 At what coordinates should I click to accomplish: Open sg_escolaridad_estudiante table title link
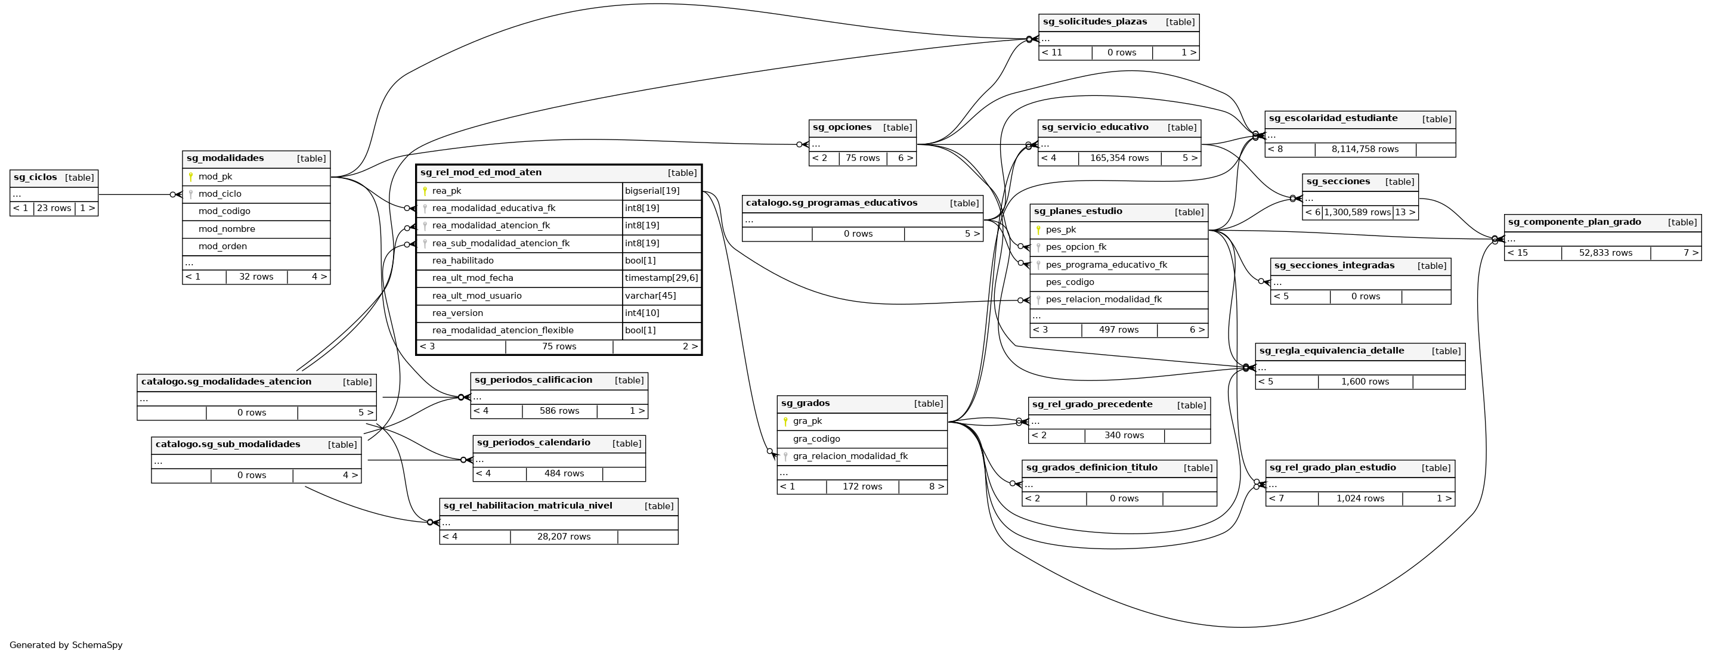click(1332, 118)
